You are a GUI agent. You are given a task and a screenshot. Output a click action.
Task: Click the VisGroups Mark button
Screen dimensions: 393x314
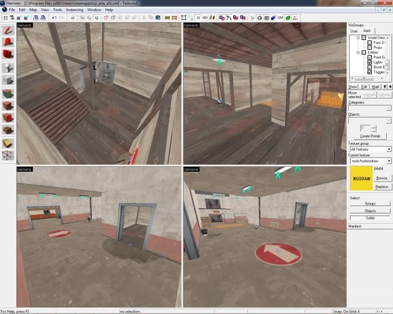click(x=375, y=87)
